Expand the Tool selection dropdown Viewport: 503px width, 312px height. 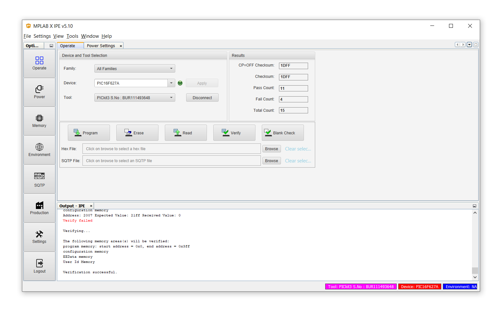[x=171, y=98]
